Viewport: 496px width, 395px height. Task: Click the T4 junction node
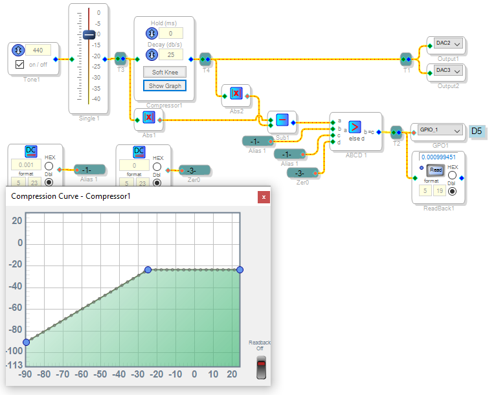[206, 59]
